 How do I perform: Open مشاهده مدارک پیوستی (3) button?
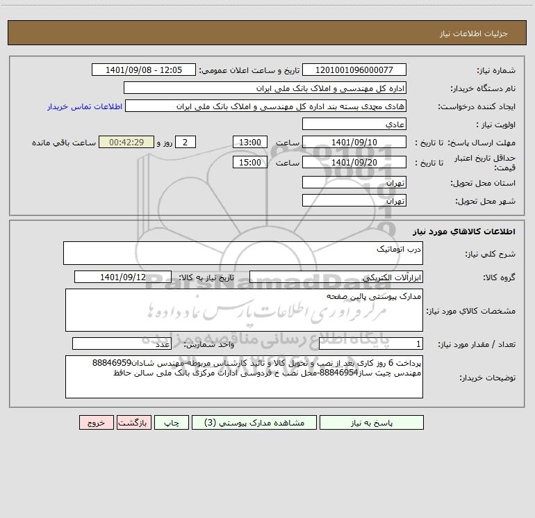(254, 422)
